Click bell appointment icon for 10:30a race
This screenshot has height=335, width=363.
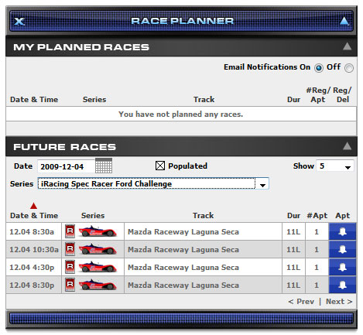[342, 249]
